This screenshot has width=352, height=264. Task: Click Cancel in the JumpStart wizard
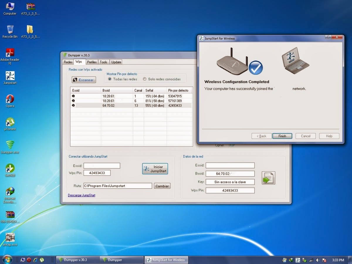pos(306,136)
